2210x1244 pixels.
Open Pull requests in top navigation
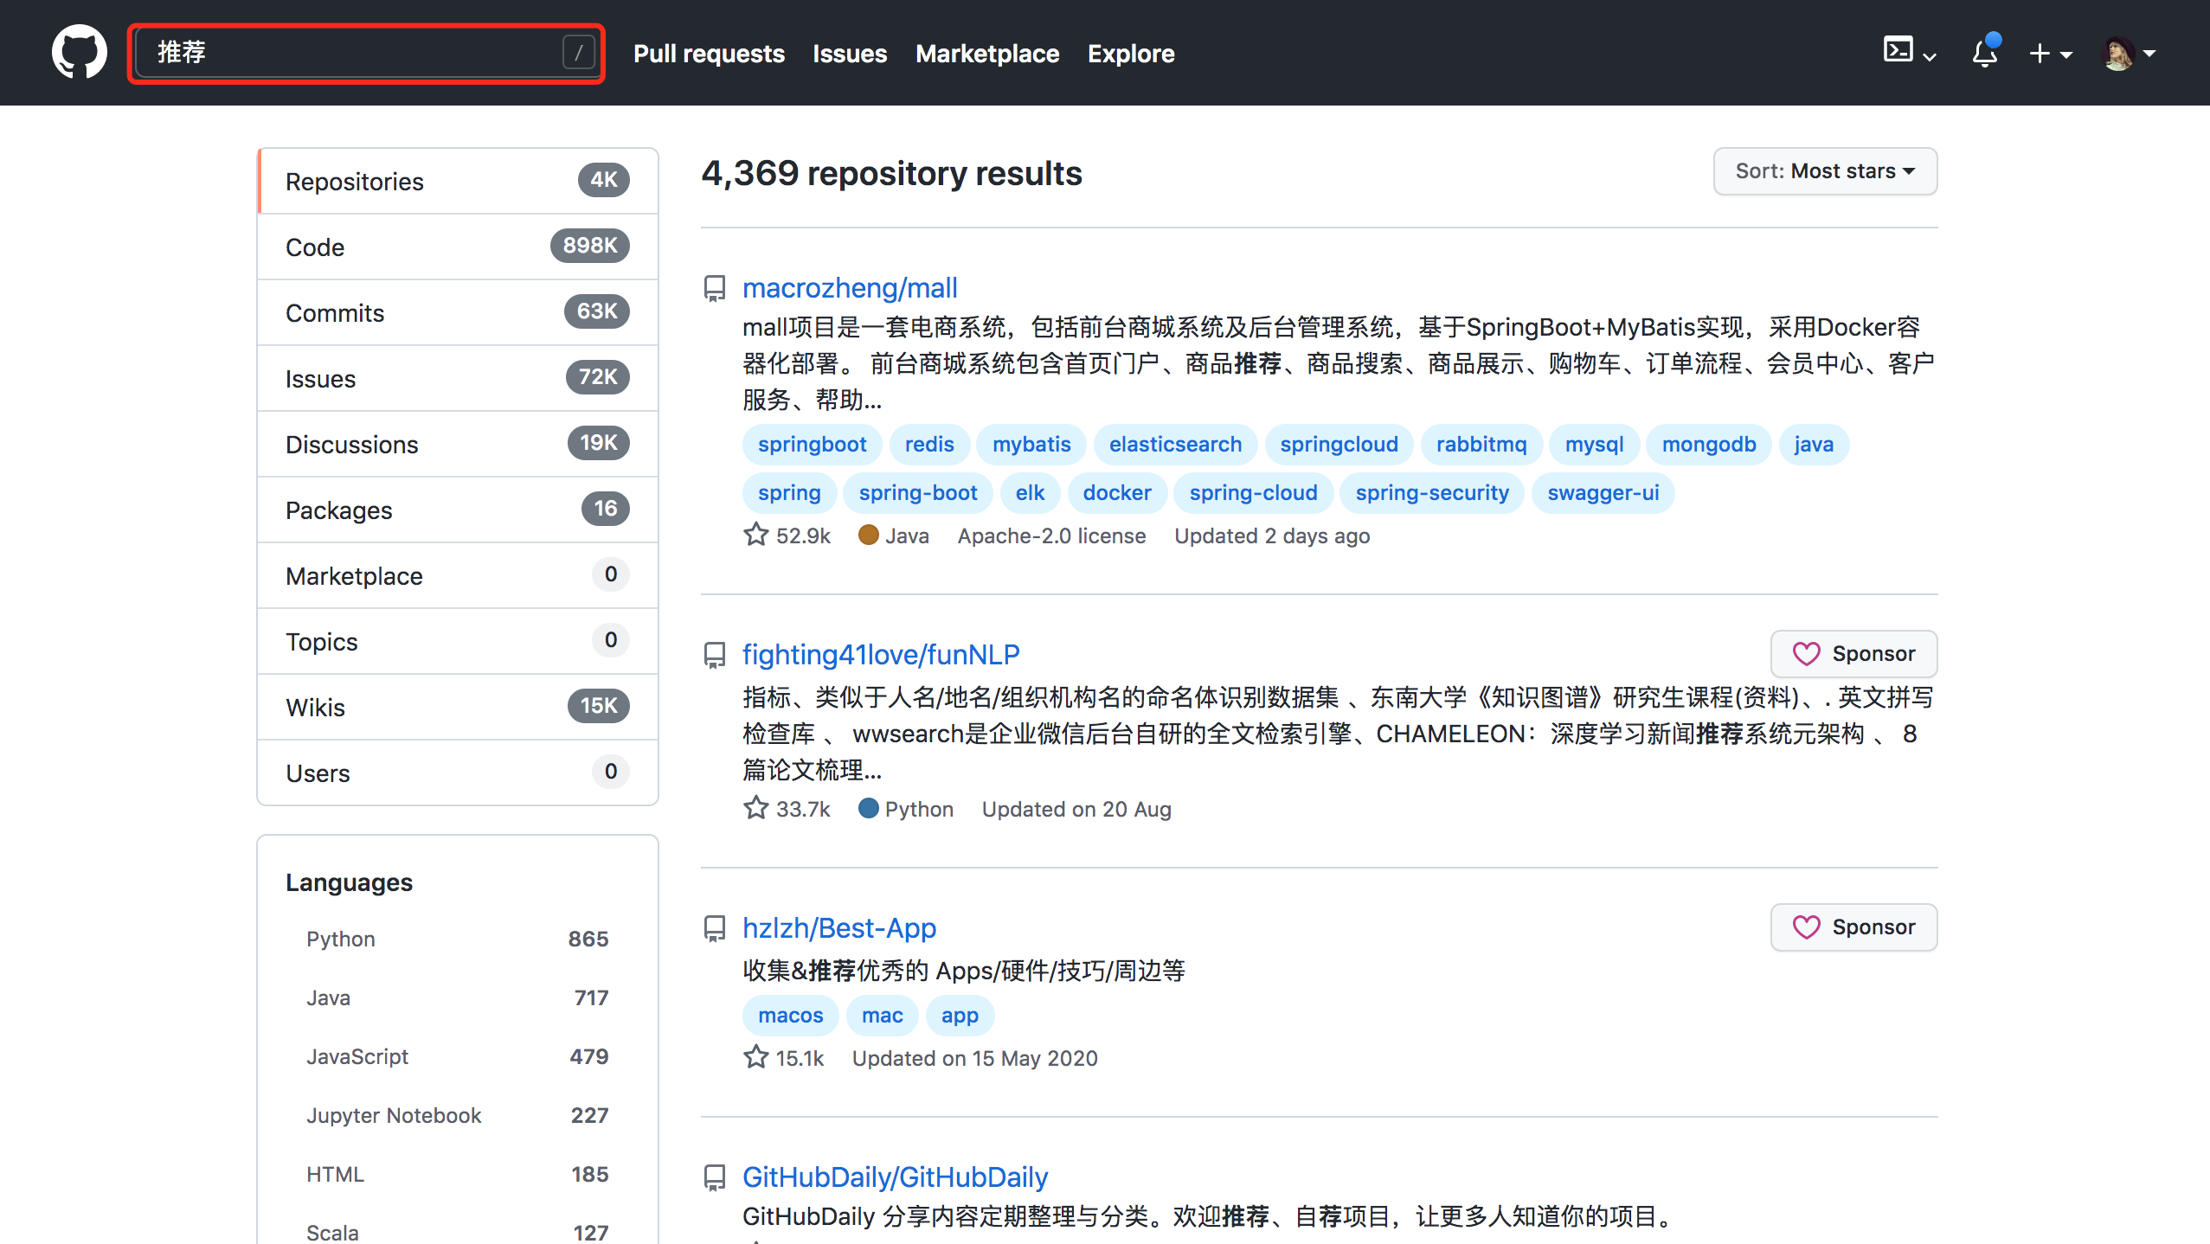point(709,54)
